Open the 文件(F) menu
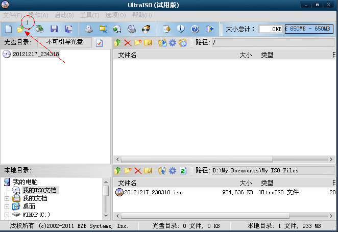The width and height of the screenshot is (338, 232). coord(12,15)
